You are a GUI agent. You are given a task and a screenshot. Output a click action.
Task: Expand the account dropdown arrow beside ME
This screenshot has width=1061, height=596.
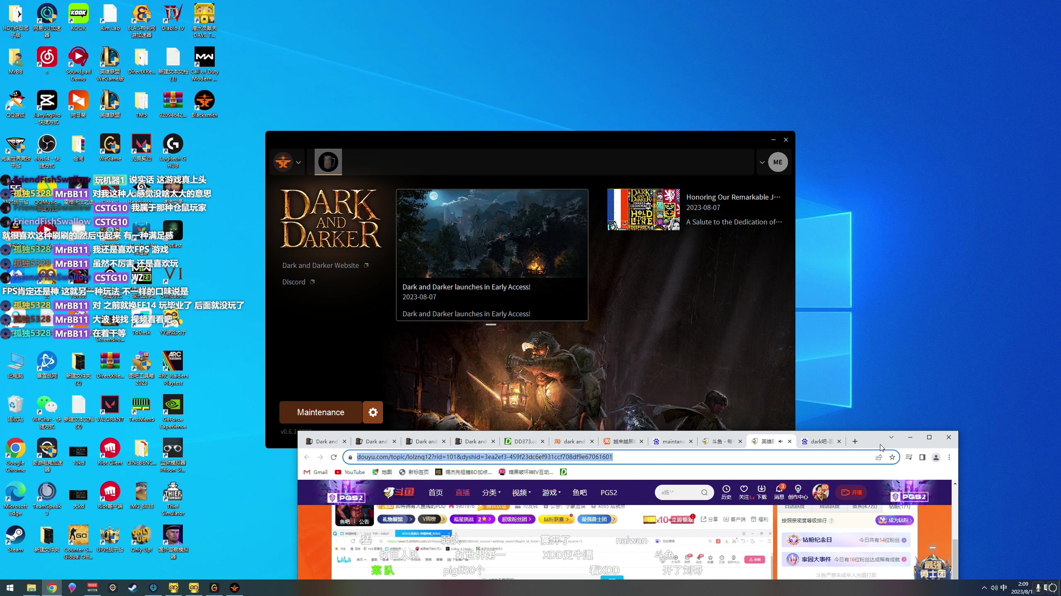click(762, 162)
